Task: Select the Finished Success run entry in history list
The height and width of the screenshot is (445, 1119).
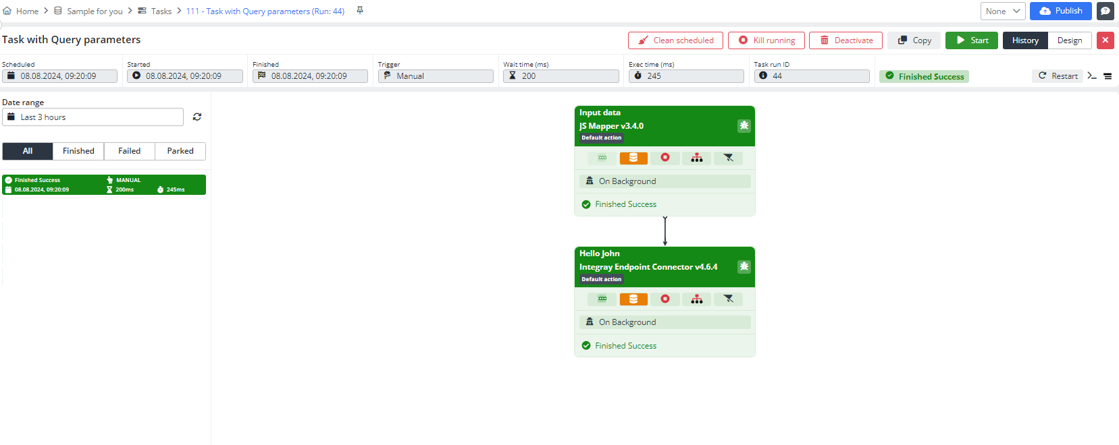Action: point(104,185)
